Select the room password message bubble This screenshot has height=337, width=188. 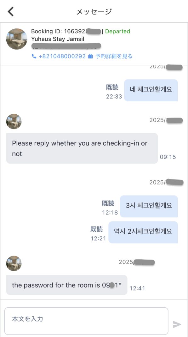[x=66, y=285]
